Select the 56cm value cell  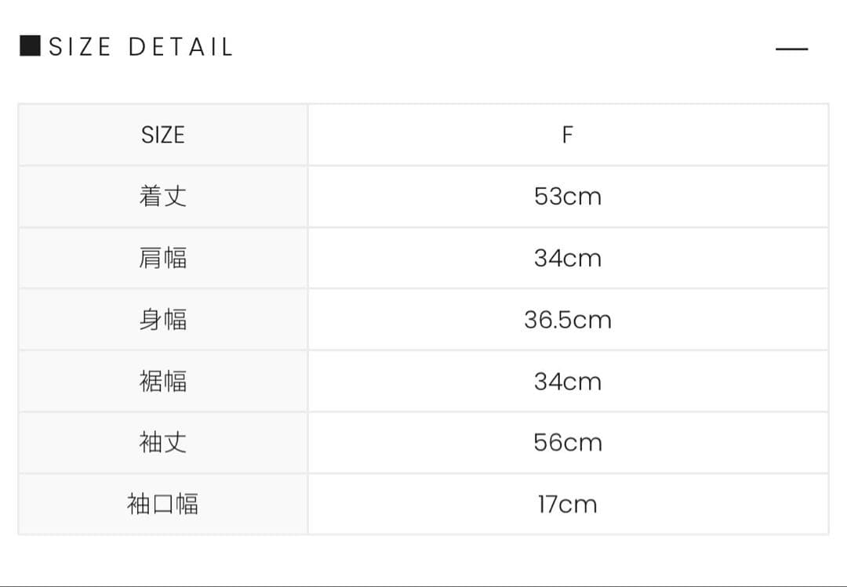(x=568, y=443)
